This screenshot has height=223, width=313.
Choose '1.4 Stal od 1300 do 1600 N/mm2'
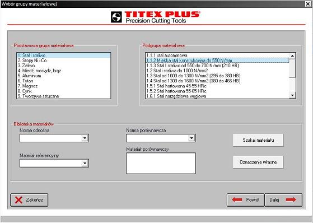[217, 81]
